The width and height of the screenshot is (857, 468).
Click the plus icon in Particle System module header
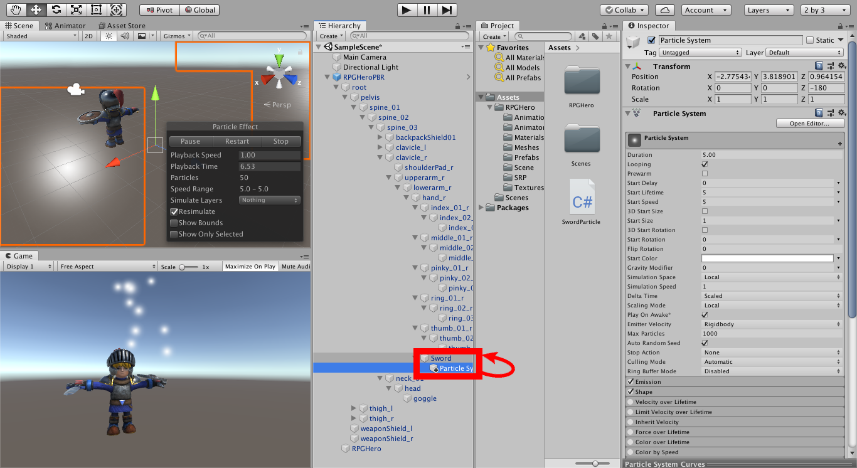click(839, 144)
